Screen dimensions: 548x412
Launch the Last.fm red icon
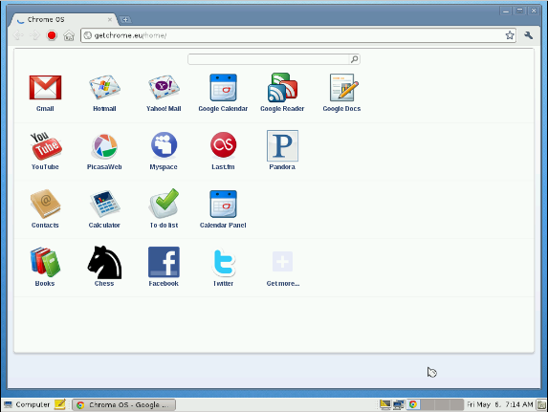tap(224, 144)
